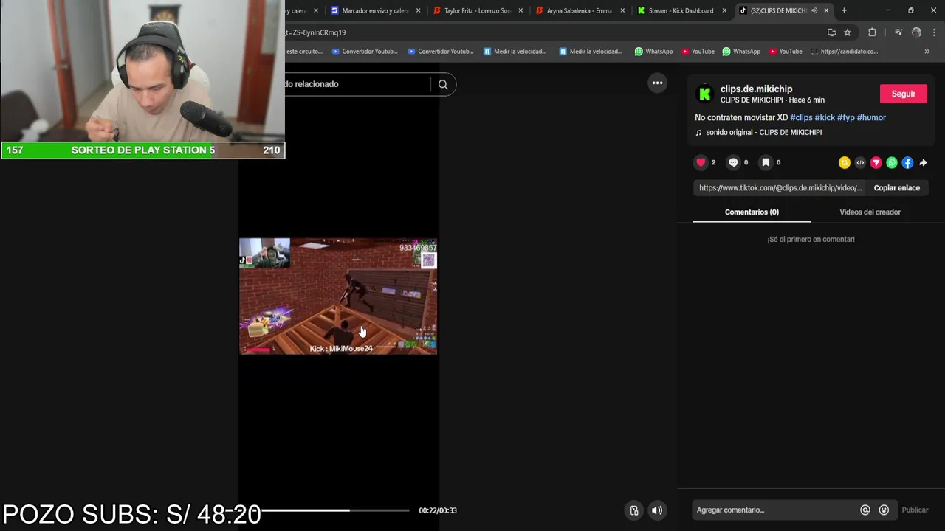The image size is (945, 531).
Task: Open a new browser tab
Action: coord(844,10)
